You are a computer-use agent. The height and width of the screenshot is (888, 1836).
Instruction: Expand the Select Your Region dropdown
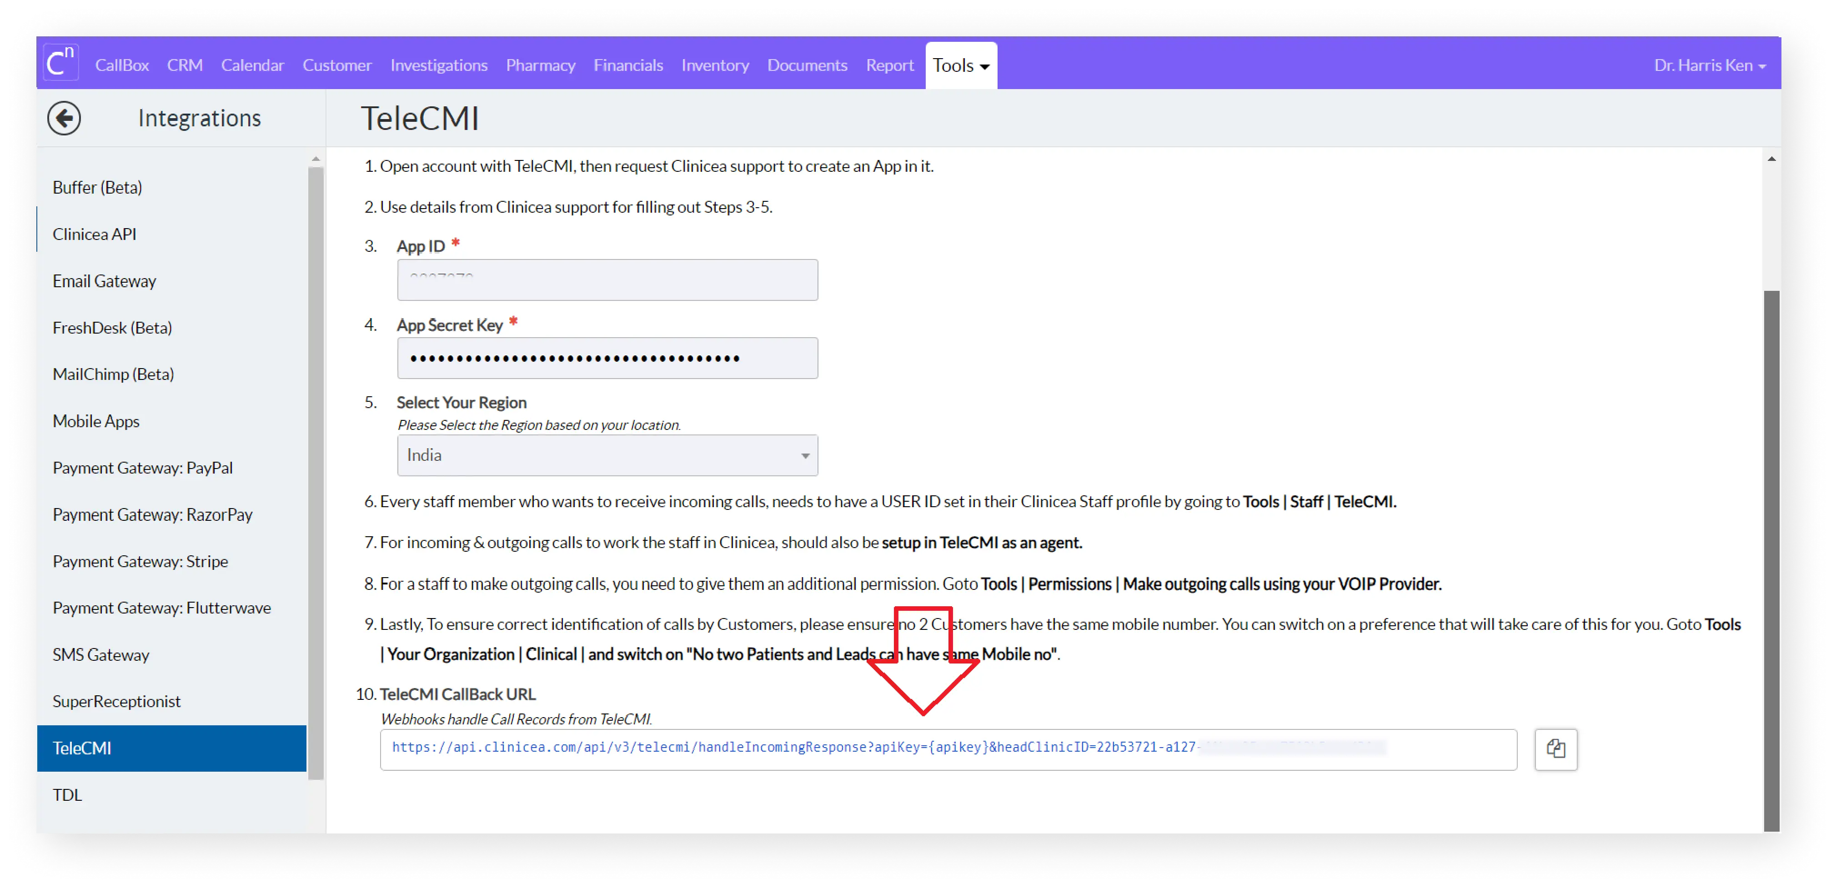pyautogui.click(x=607, y=455)
